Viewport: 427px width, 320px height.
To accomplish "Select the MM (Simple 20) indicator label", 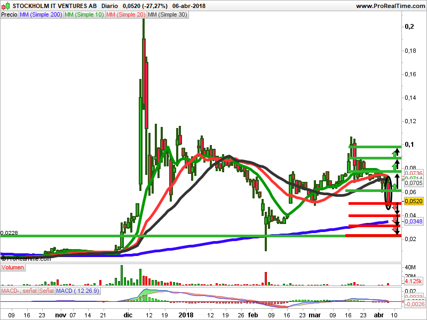I will pyautogui.click(x=126, y=15).
